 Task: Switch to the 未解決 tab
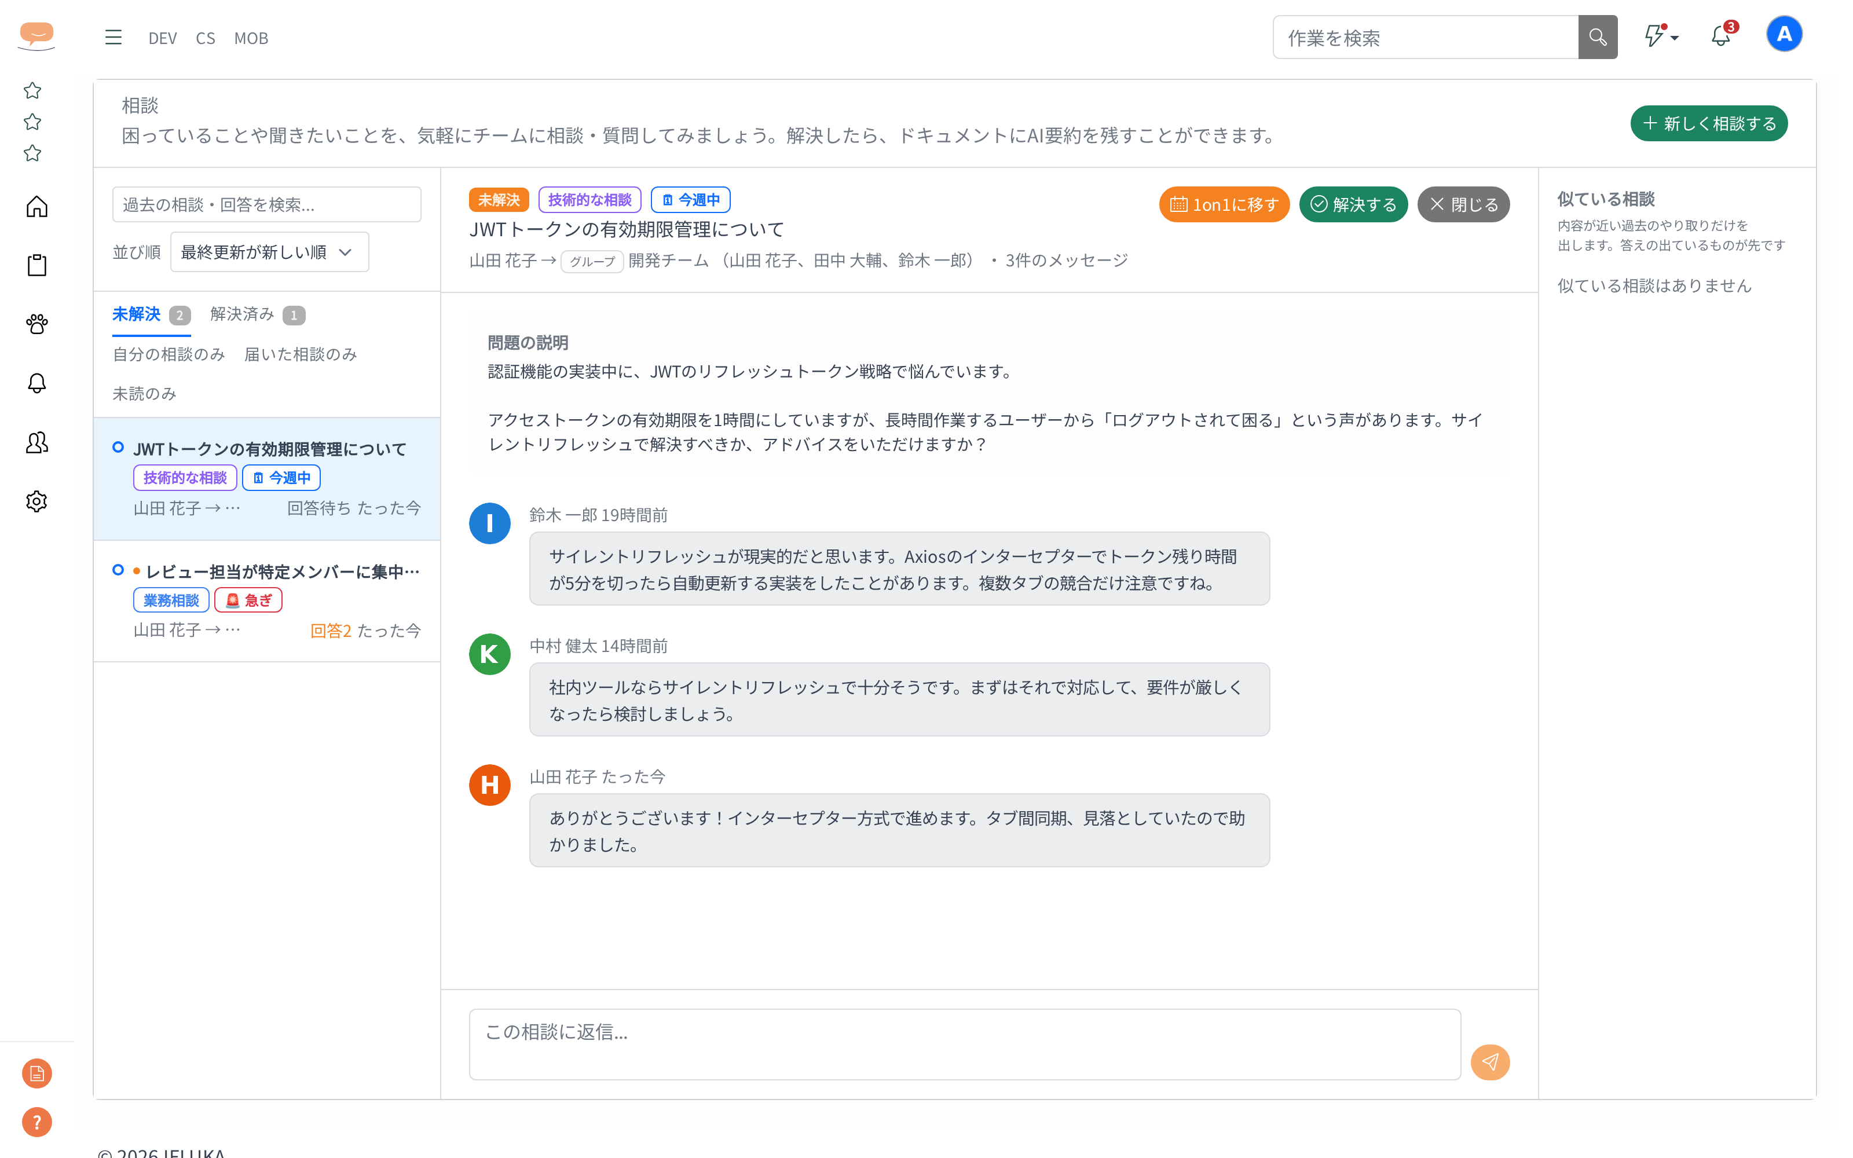coord(151,315)
